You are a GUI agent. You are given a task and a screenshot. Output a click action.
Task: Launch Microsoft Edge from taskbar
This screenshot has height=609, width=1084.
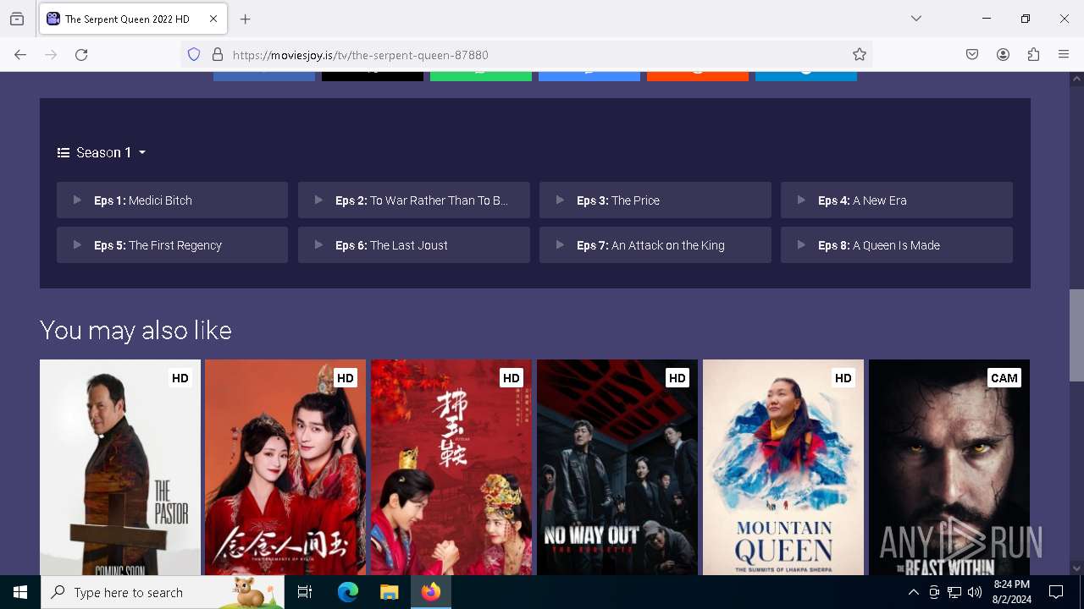pos(348,592)
